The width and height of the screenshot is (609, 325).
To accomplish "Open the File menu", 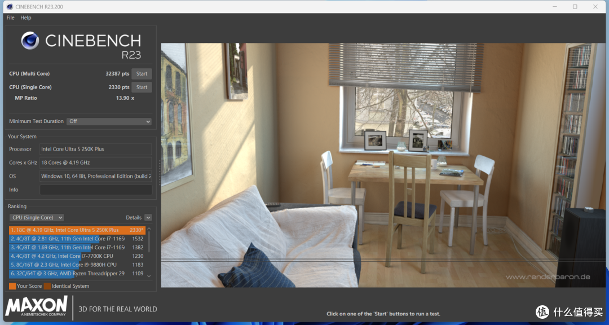I will pyautogui.click(x=11, y=17).
